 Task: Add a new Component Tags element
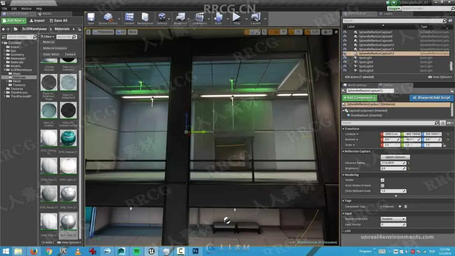tap(400, 206)
